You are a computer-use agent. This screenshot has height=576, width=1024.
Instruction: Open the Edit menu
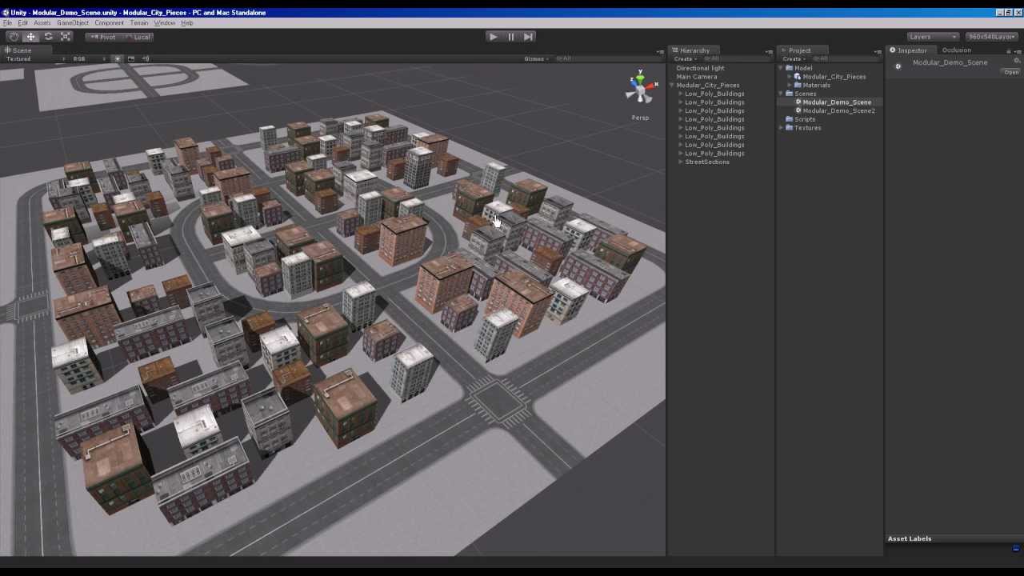coord(22,22)
